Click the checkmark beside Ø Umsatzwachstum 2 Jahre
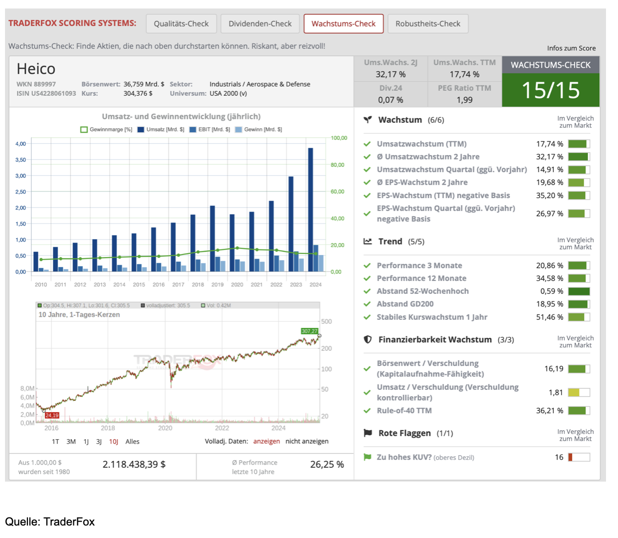This screenshot has height=538, width=618. 367,157
